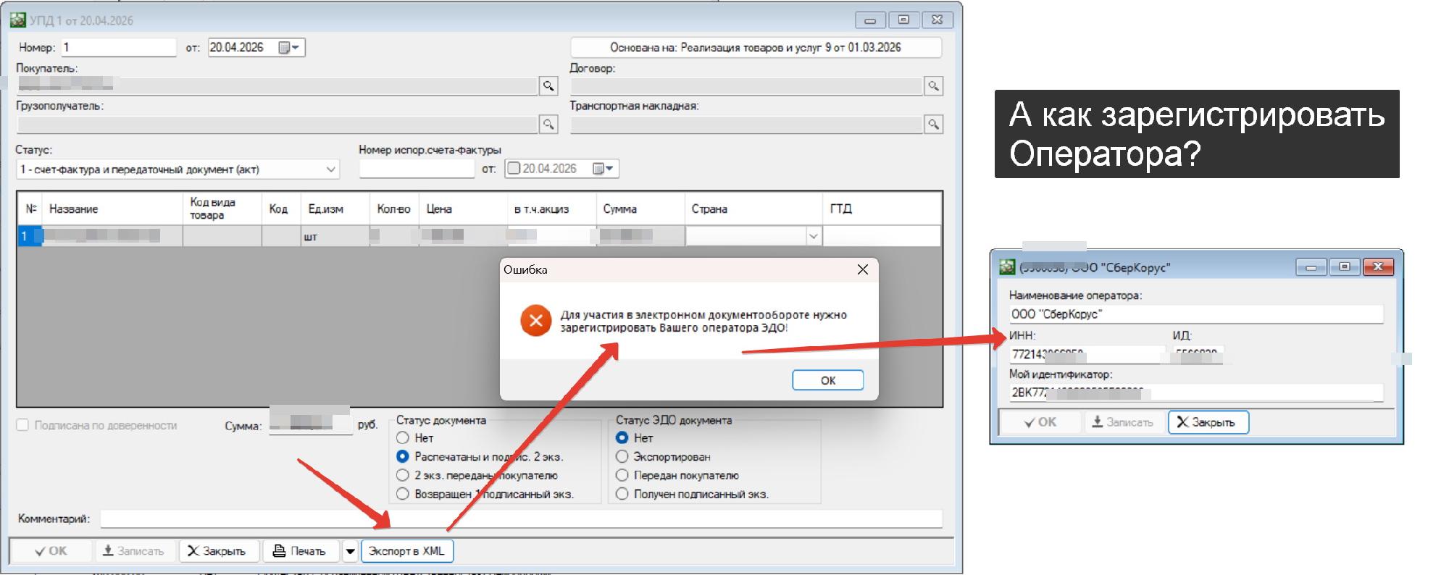Enable the Подписана по доверенности checkbox

point(22,425)
